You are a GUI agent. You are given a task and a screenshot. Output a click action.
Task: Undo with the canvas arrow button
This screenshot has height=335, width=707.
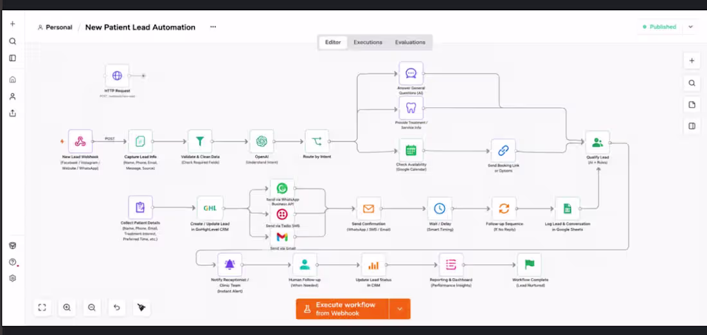tap(117, 307)
